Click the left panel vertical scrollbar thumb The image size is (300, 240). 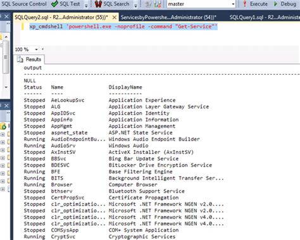coord(6,57)
